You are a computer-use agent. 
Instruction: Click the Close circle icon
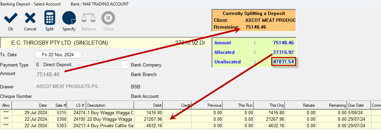tap(108, 18)
